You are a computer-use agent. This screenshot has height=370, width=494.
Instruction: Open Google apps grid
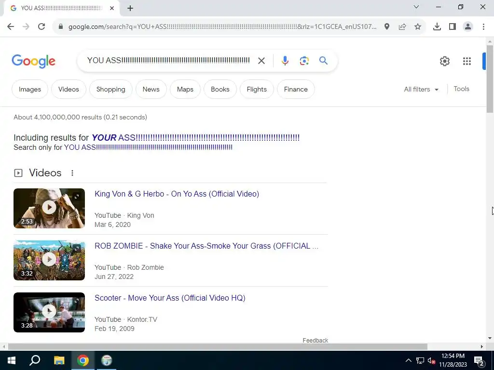click(x=467, y=61)
